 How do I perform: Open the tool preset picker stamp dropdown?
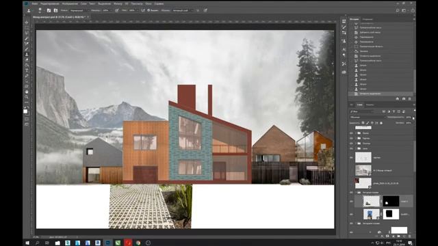tap(29, 10)
